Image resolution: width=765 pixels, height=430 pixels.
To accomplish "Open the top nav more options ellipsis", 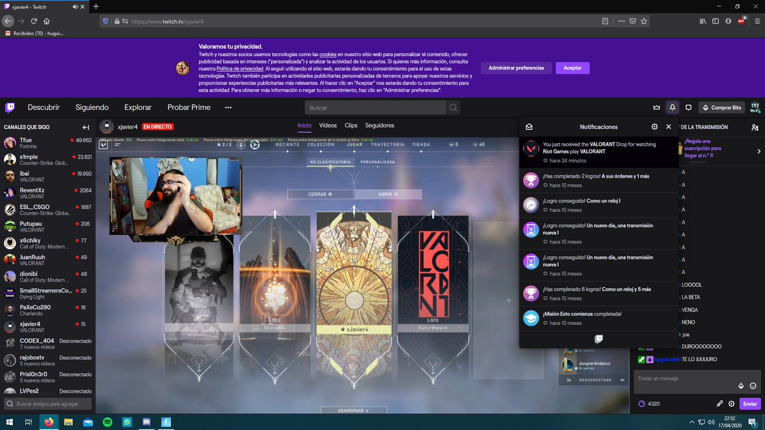I will click(x=228, y=108).
